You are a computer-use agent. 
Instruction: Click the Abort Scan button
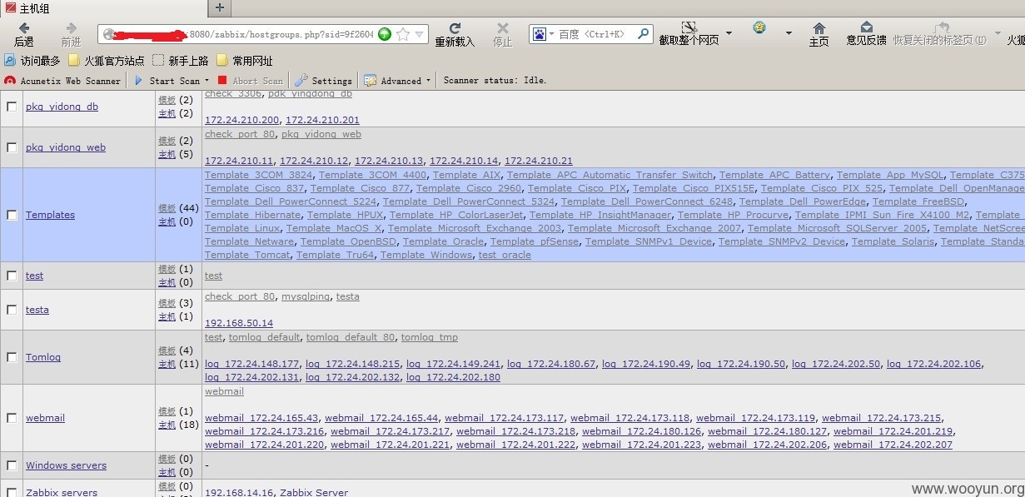[x=251, y=81]
